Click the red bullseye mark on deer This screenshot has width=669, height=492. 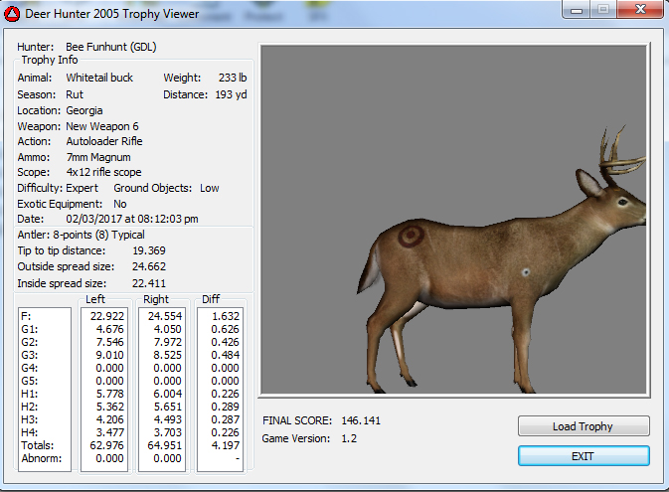pyautogui.click(x=410, y=237)
